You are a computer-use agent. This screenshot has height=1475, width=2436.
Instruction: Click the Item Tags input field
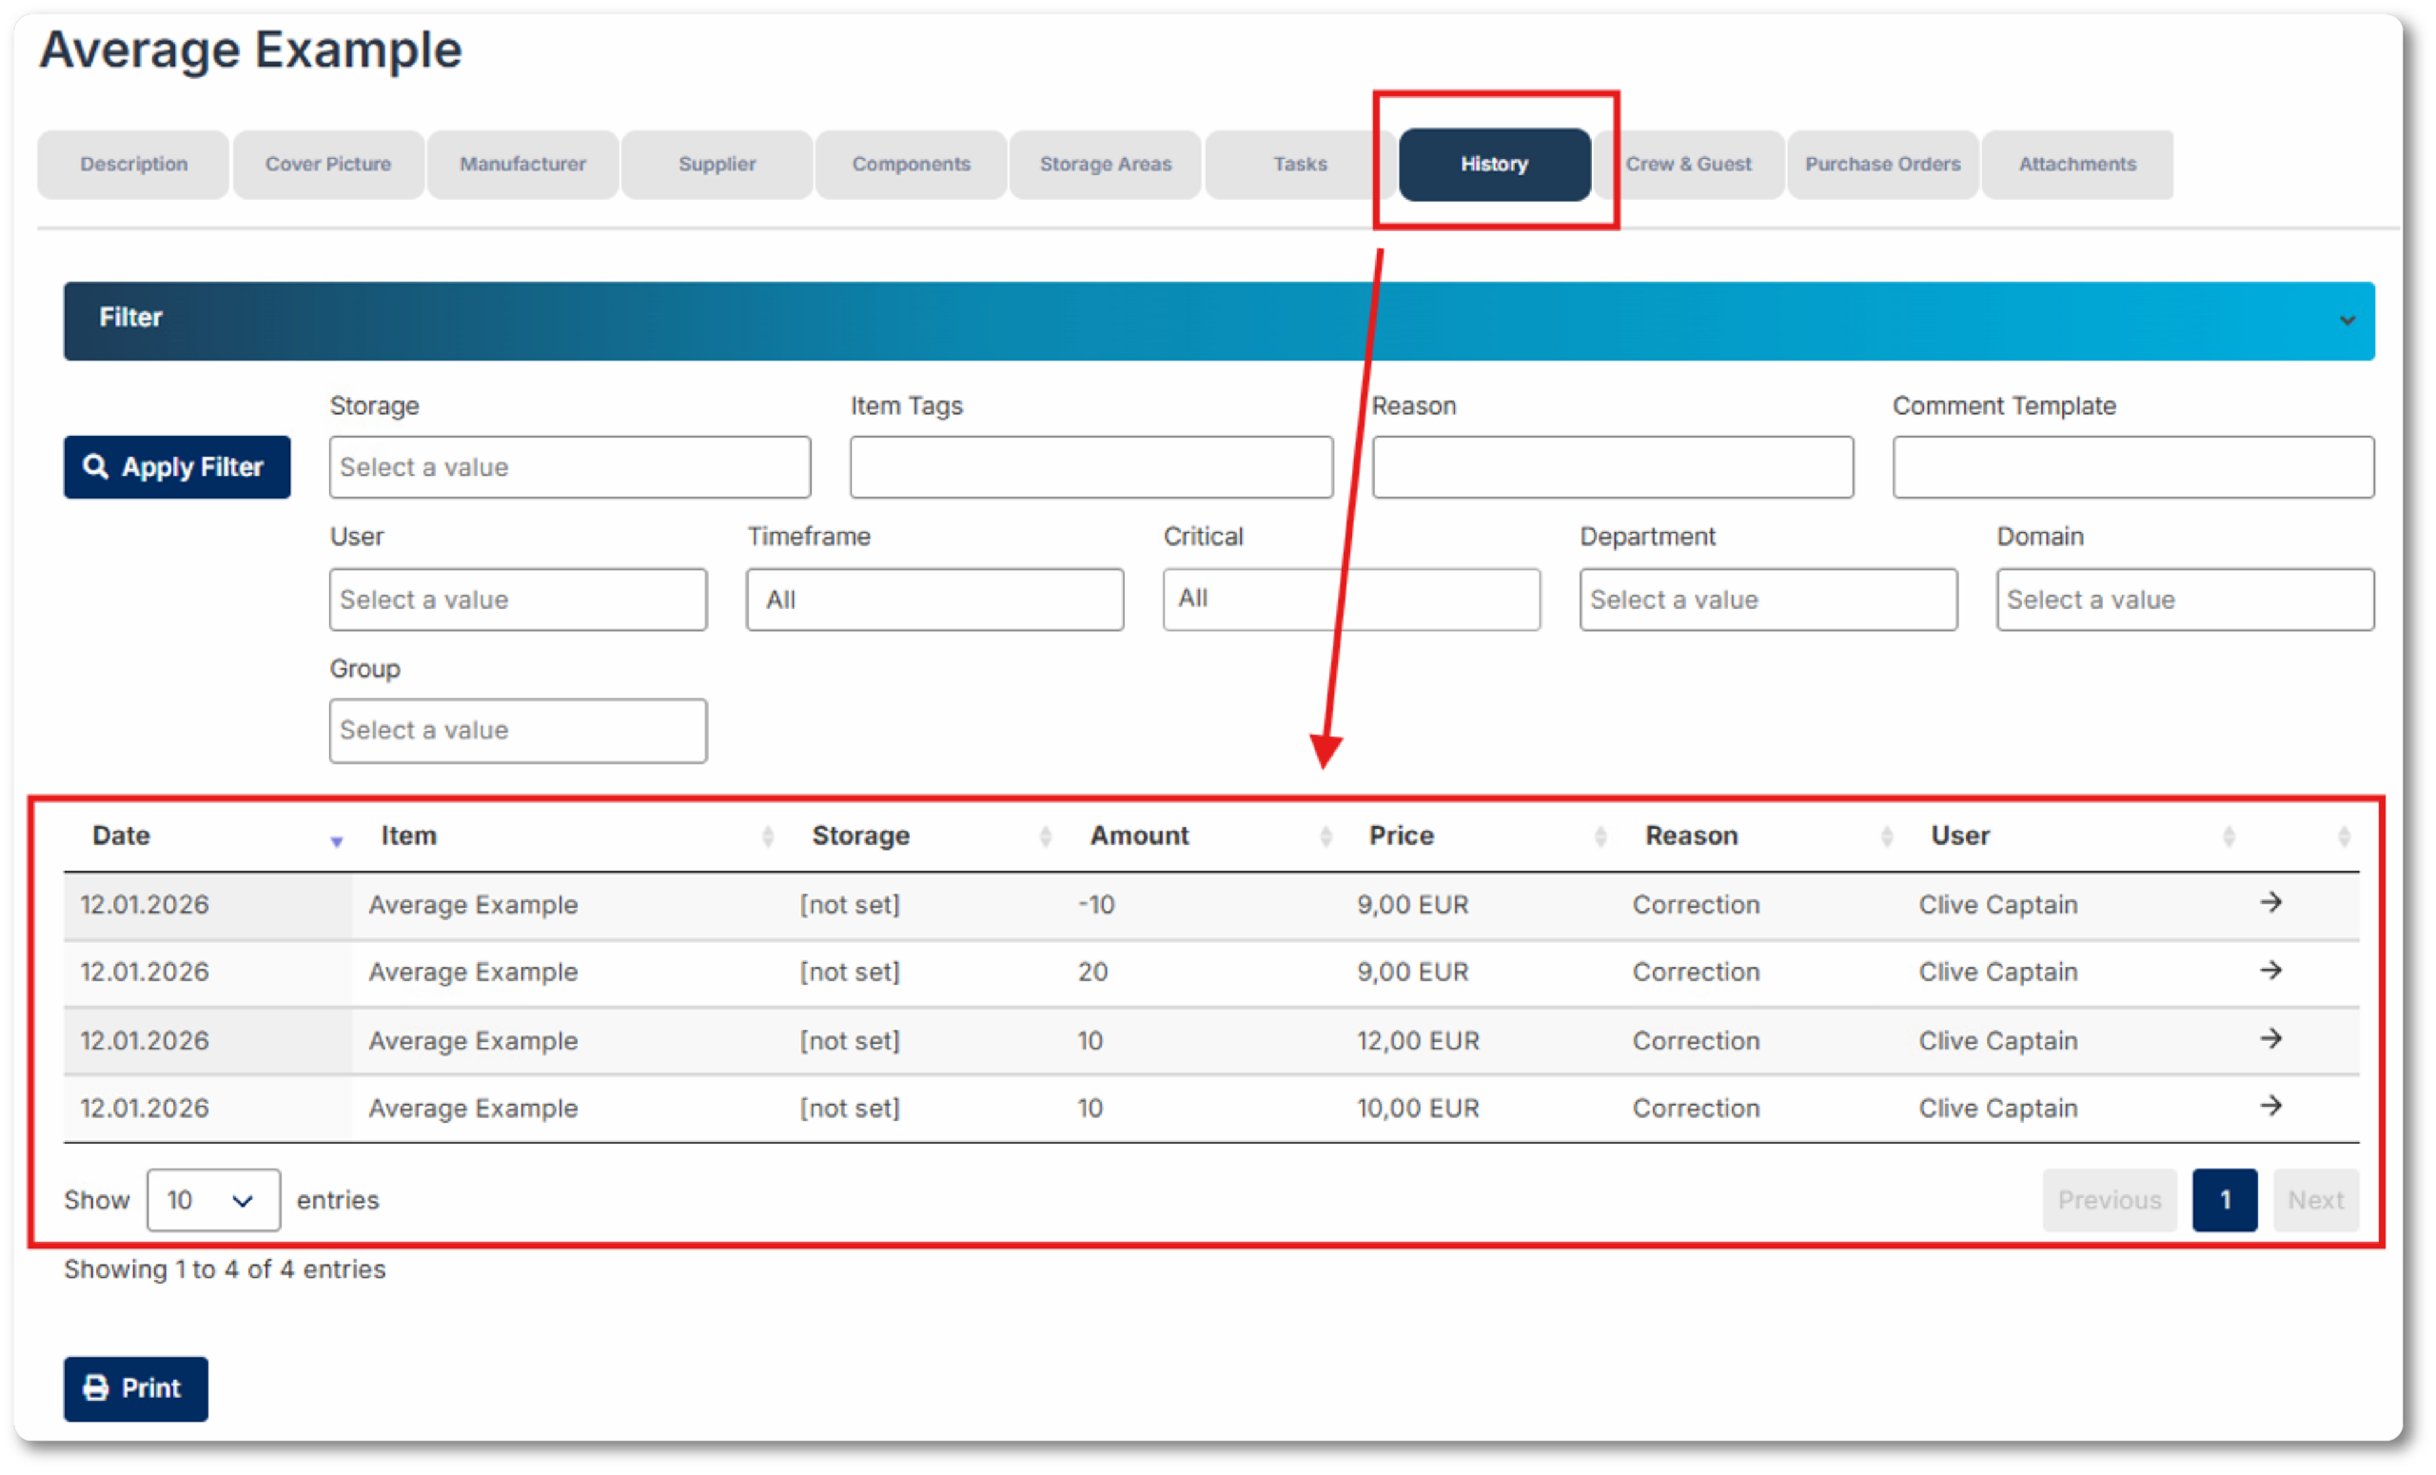pyautogui.click(x=1090, y=466)
